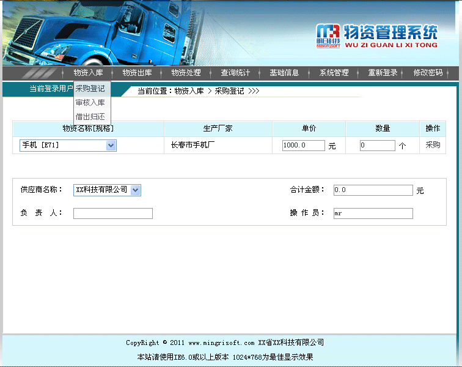Open the 基础信息 menu
462x367 pixels.
click(284, 73)
